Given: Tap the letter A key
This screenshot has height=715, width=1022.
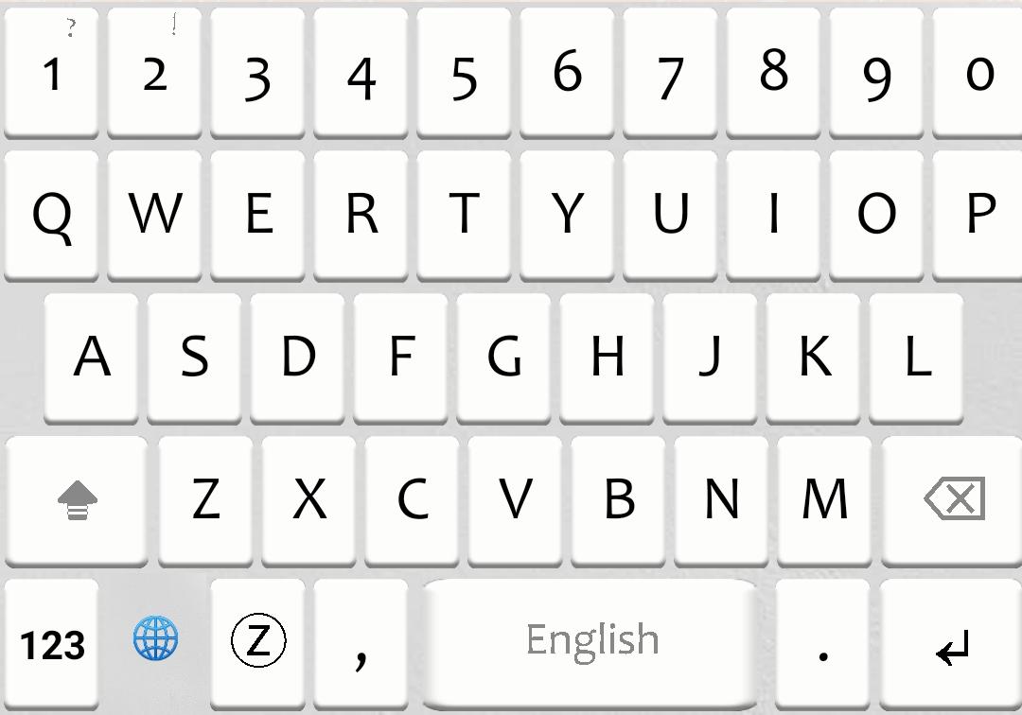Looking at the screenshot, I should coord(91,357).
